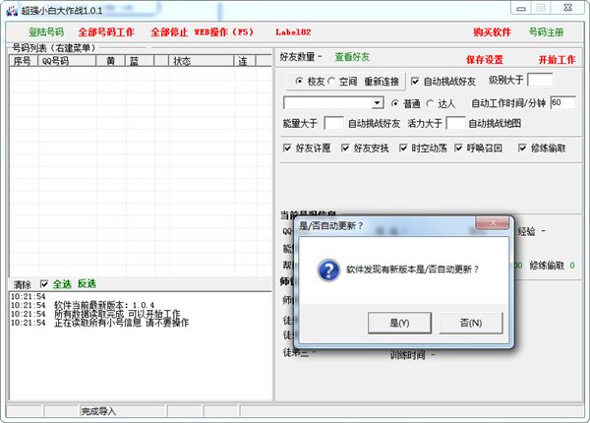
Task: Toggle 好友安抚 checkbox
Action: point(345,148)
